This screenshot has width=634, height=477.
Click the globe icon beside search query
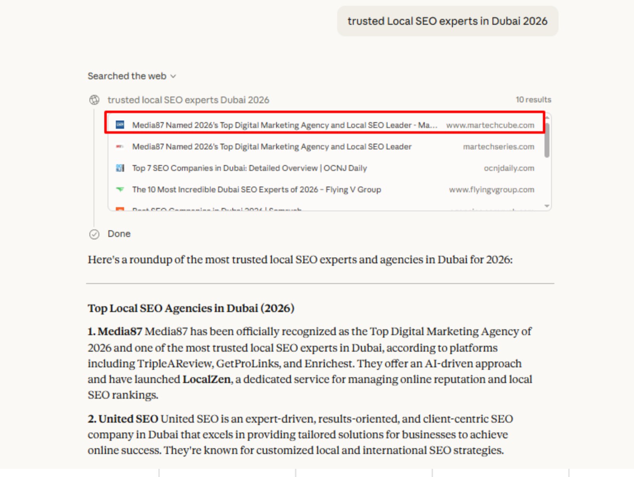[94, 100]
